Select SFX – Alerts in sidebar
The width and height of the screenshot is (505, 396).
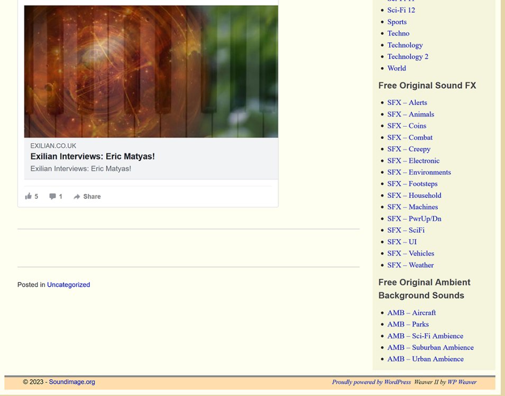click(x=407, y=102)
